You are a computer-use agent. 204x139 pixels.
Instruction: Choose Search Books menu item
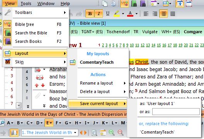pyautogui.click(x=35, y=41)
